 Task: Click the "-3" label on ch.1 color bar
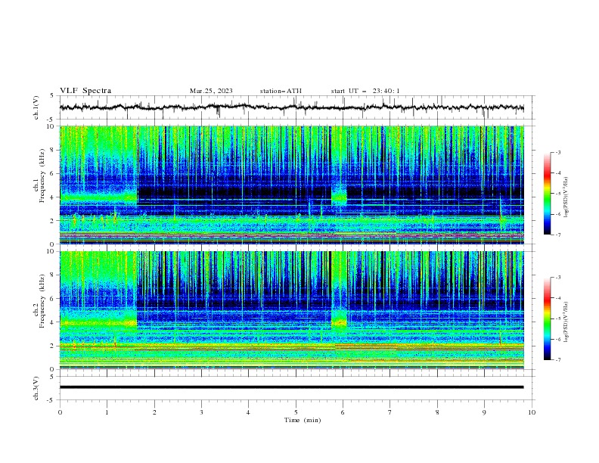[x=558, y=152]
